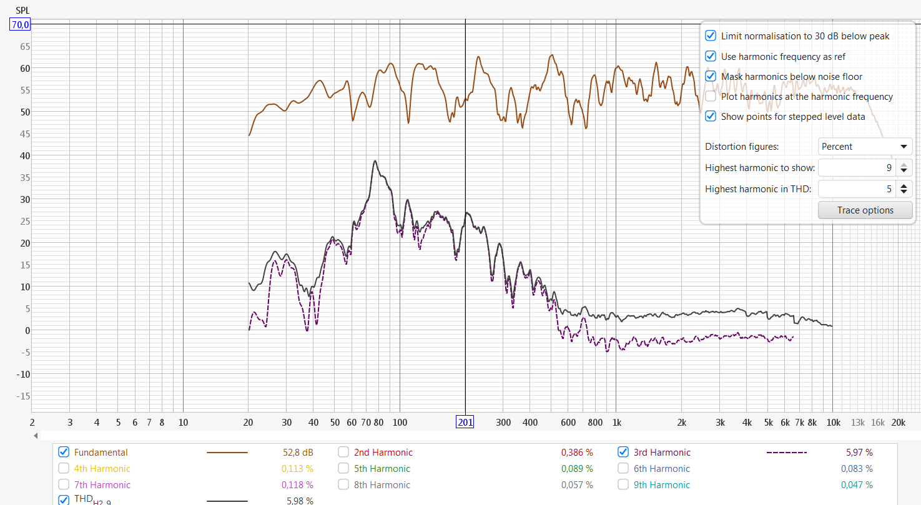Click the Fundamental brown line sample

(x=227, y=453)
